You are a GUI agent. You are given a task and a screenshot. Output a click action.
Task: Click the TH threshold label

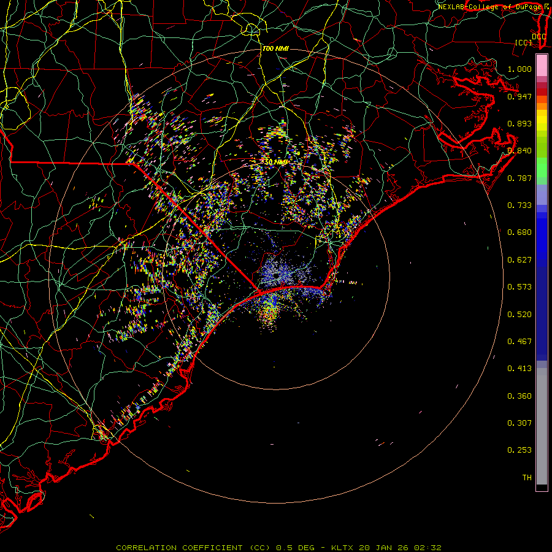(x=527, y=477)
